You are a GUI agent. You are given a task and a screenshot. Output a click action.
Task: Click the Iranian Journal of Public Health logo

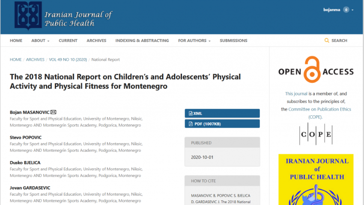[63, 17]
